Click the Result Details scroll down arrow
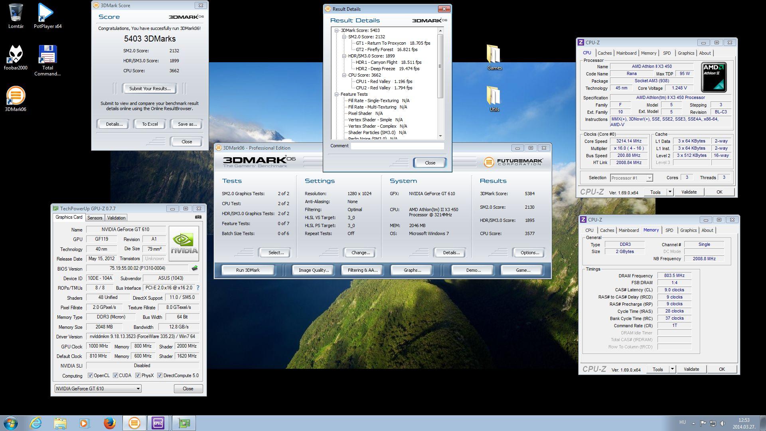The width and height of the screenshot is (766, 431). 440,136
